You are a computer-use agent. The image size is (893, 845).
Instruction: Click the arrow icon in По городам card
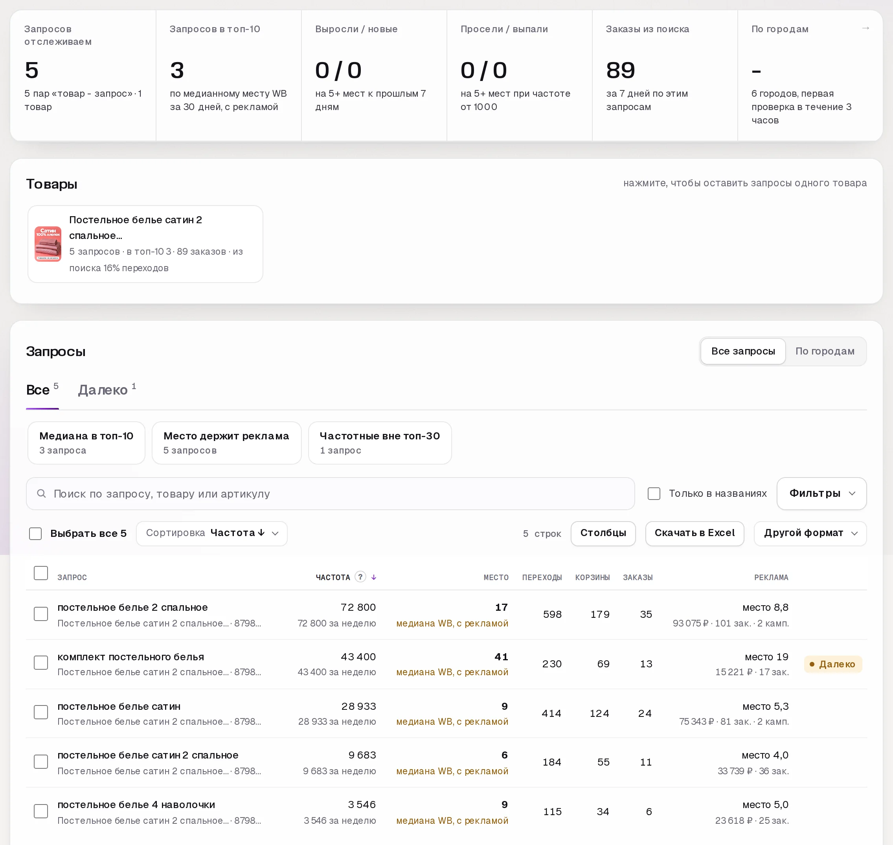tap(865, 28)
